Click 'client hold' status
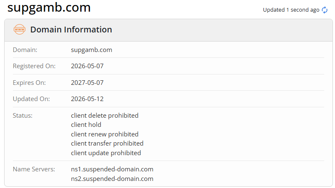The width and height of the screenshot is (335, 188). 86,125
